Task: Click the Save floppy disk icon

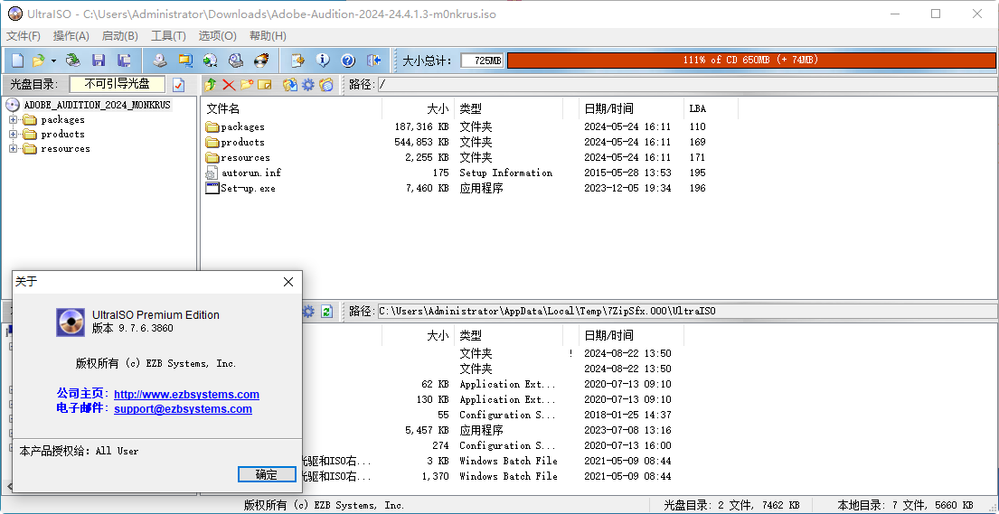Action: [x=99, y=61]
